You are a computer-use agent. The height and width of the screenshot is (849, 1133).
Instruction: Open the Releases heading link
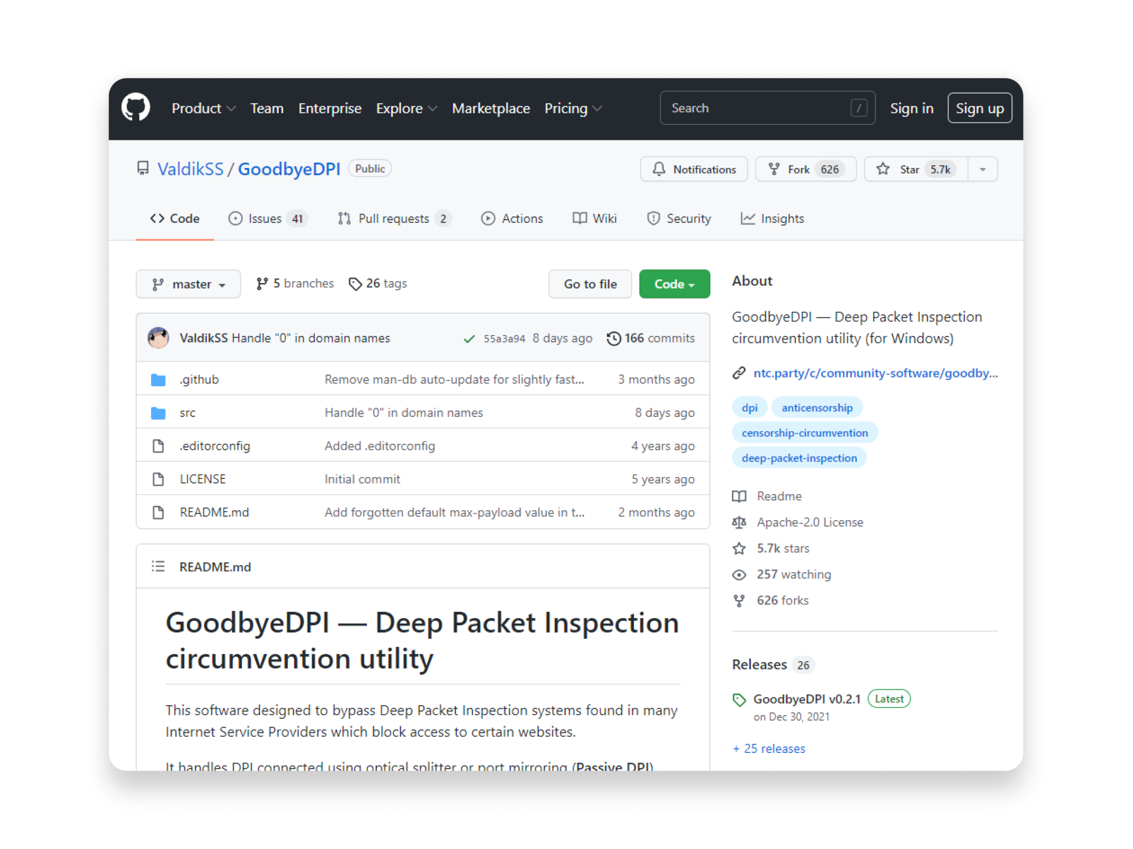(759, 664)
